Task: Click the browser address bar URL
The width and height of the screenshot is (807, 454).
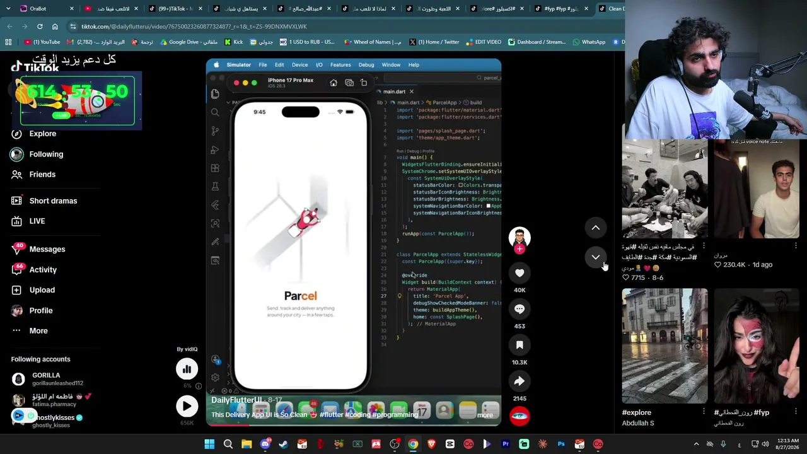Action: click(194, 26)
